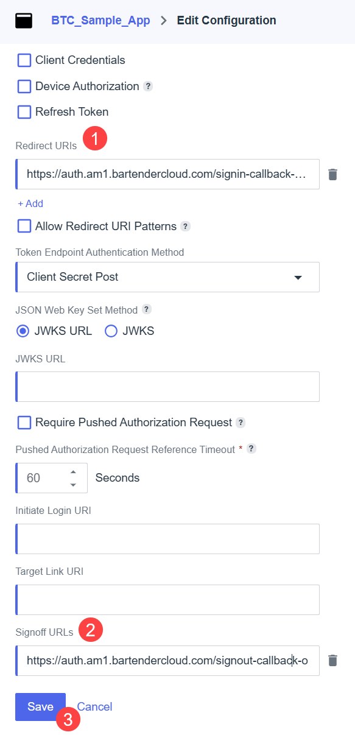355x735 pixels.
Task: Open help for Require Pushed Authorization Request
Action: [x=241, y=423]
